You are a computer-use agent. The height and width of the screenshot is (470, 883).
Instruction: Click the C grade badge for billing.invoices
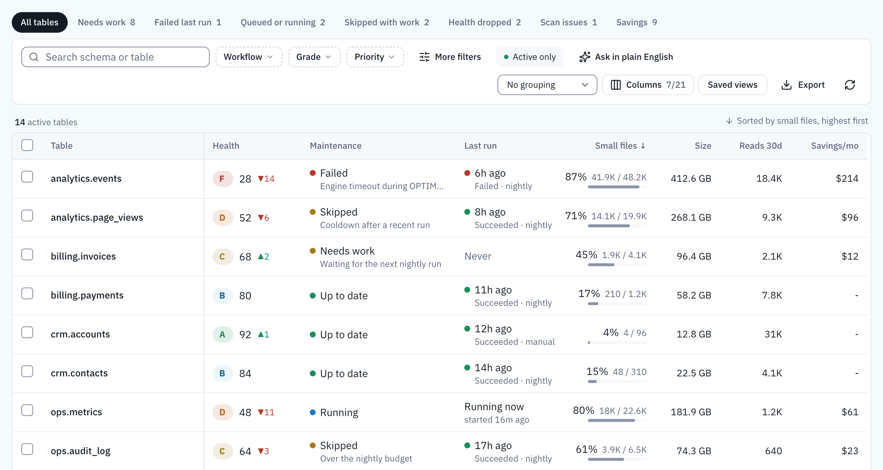pos(223,257)
